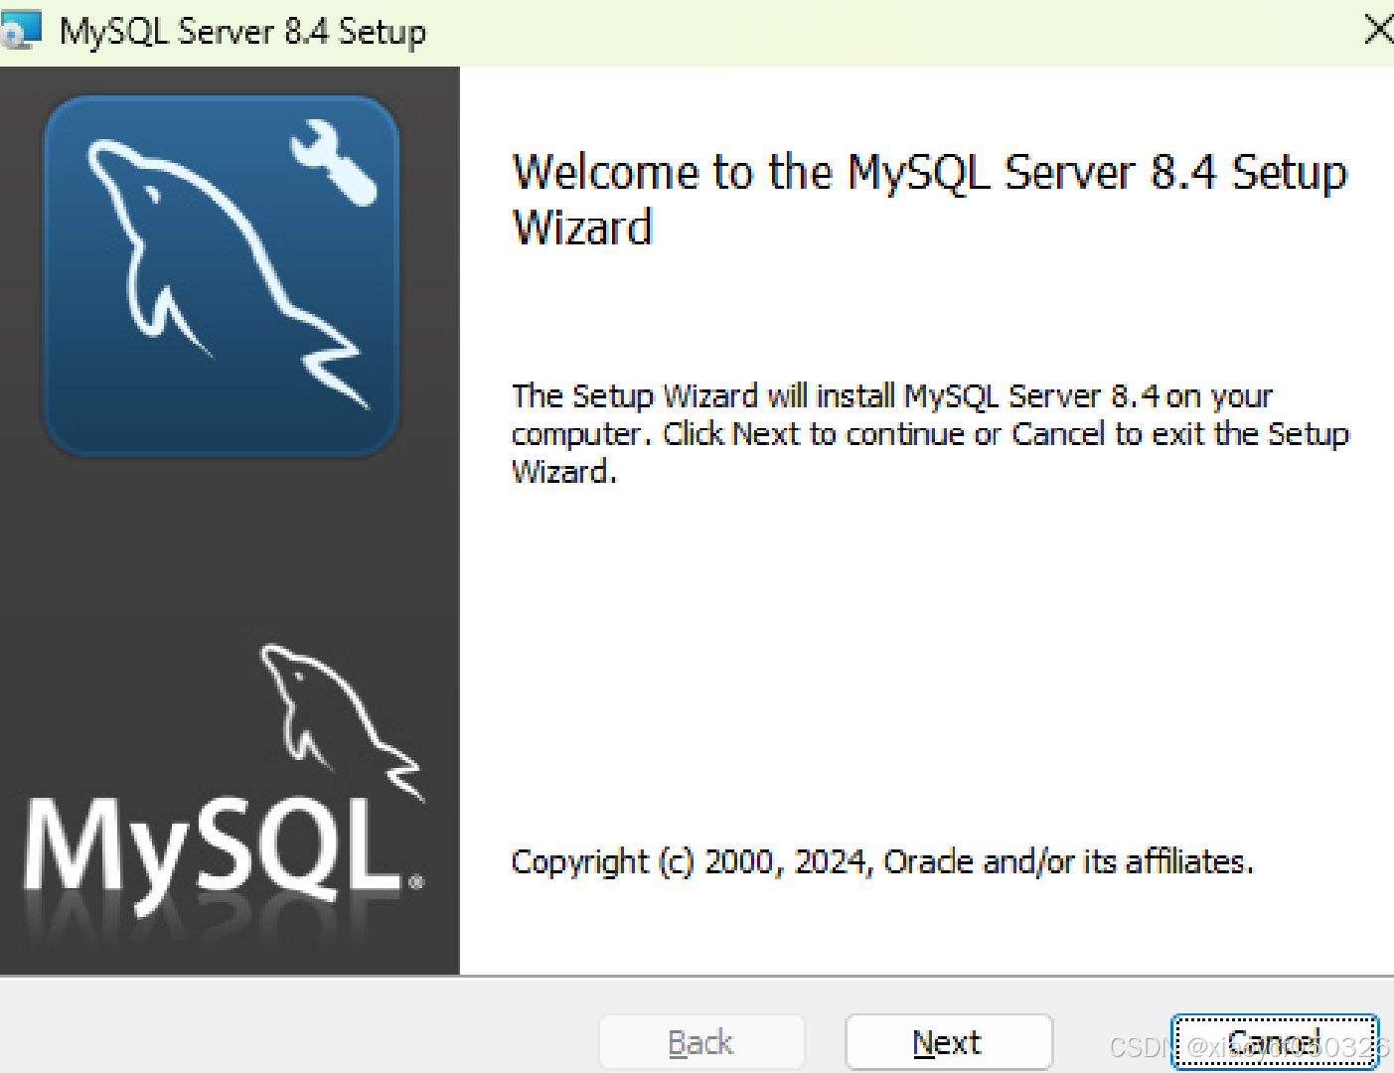Click the installer icon in the title bar
This screenshot has height=1073, width=1394.
coord(21,30)
